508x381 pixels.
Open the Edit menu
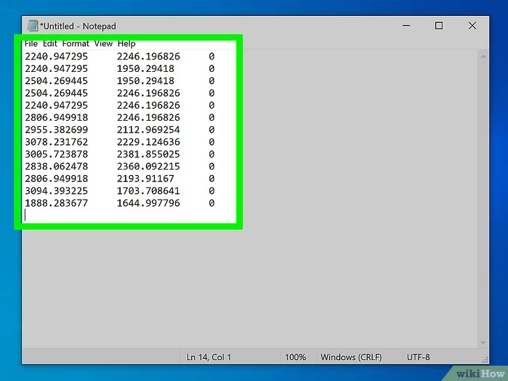(x=50, y=44)
